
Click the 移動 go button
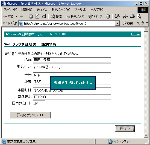pyautogui.click(x=128, y=23)
